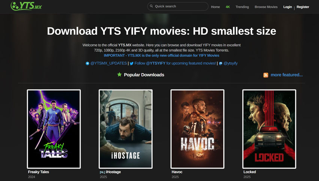319x181 pixels.
Task: Click the Telegram icon before @YTSMX_UPDATES
Action: 87,63
